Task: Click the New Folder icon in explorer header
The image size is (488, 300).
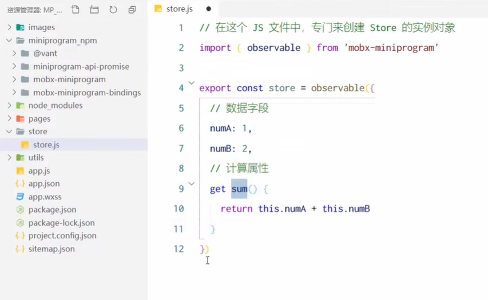Action: pos(94,10)
